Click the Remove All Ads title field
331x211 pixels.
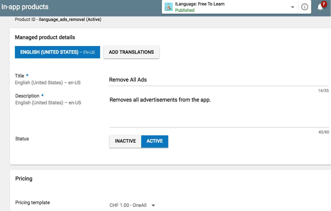(x=128, y=80)
